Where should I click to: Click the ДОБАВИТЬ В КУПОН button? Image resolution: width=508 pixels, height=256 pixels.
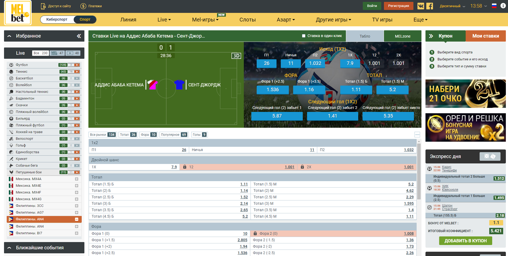(x=465, y=241)
